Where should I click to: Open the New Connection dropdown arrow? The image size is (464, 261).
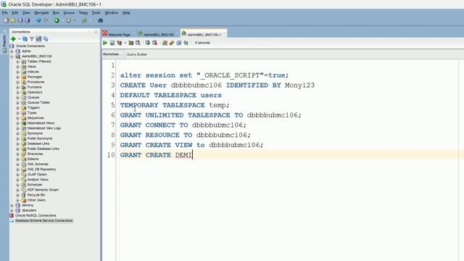tap(19, 39)
